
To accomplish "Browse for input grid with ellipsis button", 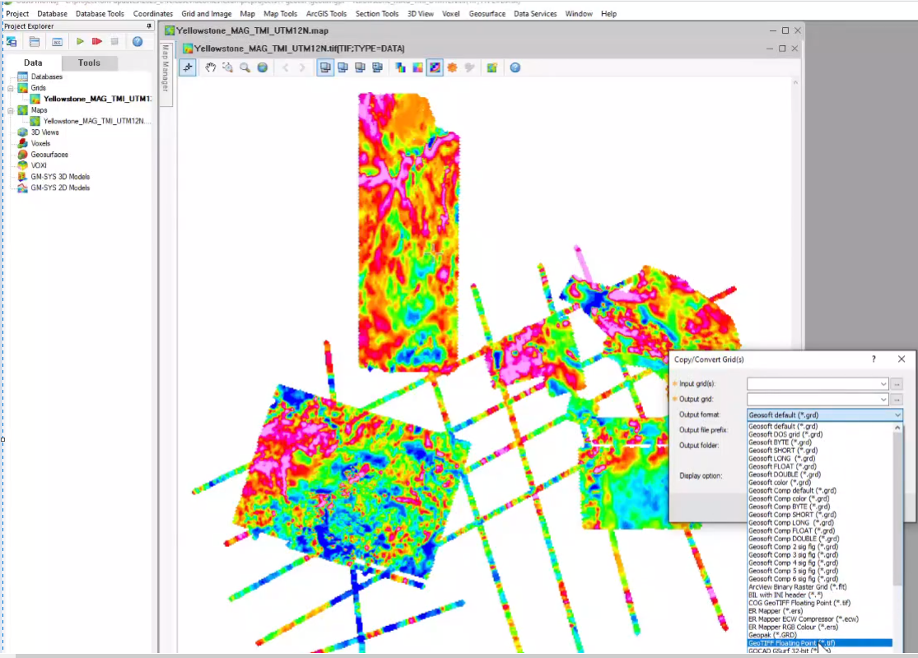I will click(x=897, y=383).
